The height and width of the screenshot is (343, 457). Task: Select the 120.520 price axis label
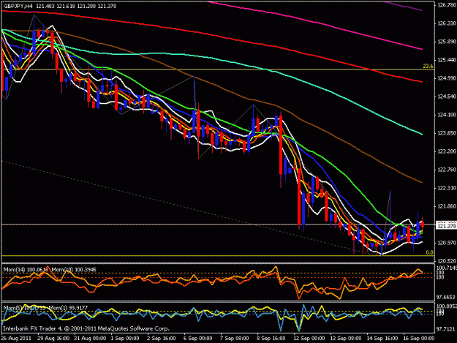(446, 261)
